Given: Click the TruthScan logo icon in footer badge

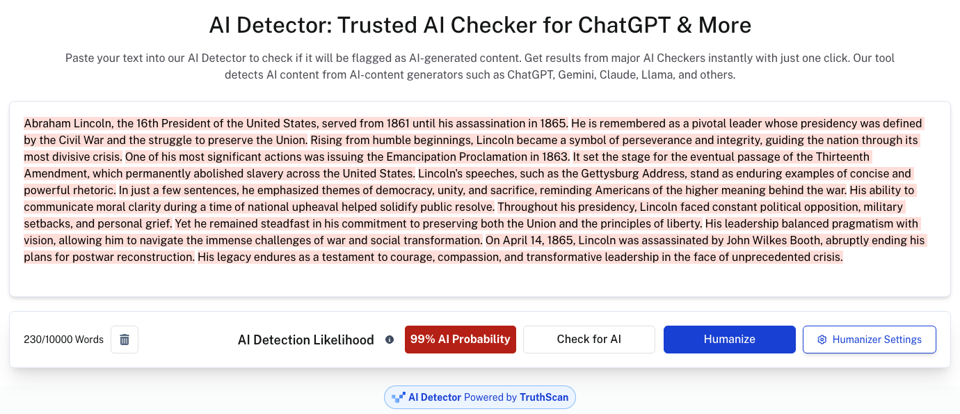Looking at the screenshot, I should tap(399, 397).
